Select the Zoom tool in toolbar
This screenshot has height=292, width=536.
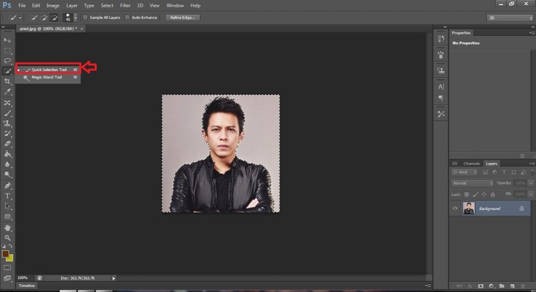[x=7, y=238]
